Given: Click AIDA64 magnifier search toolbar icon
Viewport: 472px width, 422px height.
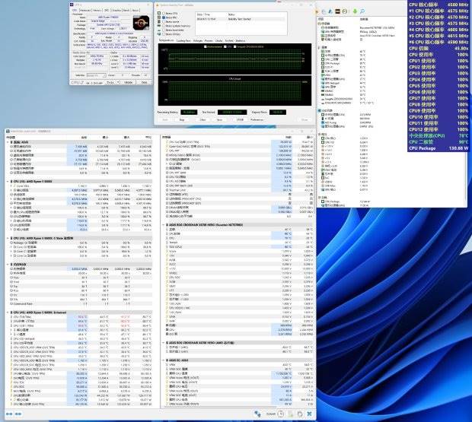Looking at the screenshot, I should pos(362,11).
